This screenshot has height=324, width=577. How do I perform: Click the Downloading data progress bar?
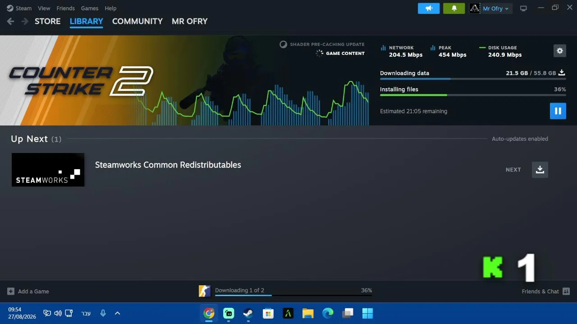coord(473,79)
